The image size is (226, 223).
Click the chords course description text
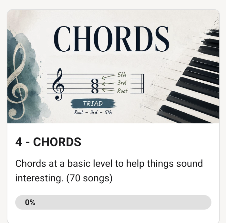click(109, 171)
